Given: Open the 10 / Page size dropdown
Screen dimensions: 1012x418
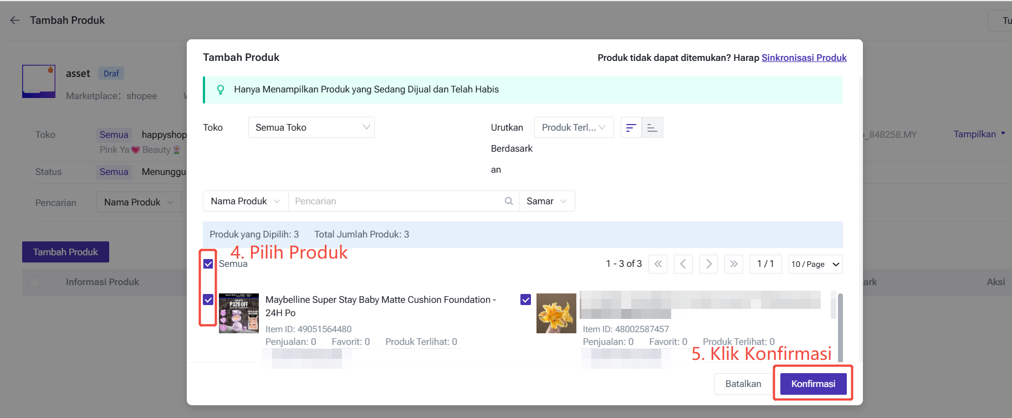Looking at the screenshot, I should point(815,264).
